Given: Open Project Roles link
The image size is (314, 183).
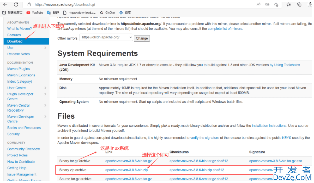Looking at the screenshot, I should (17, 155).
